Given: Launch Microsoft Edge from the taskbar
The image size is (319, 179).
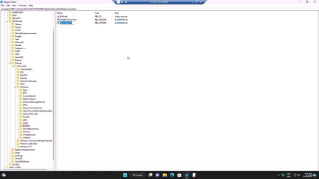Looking at the screenshot, I should 172,175.
